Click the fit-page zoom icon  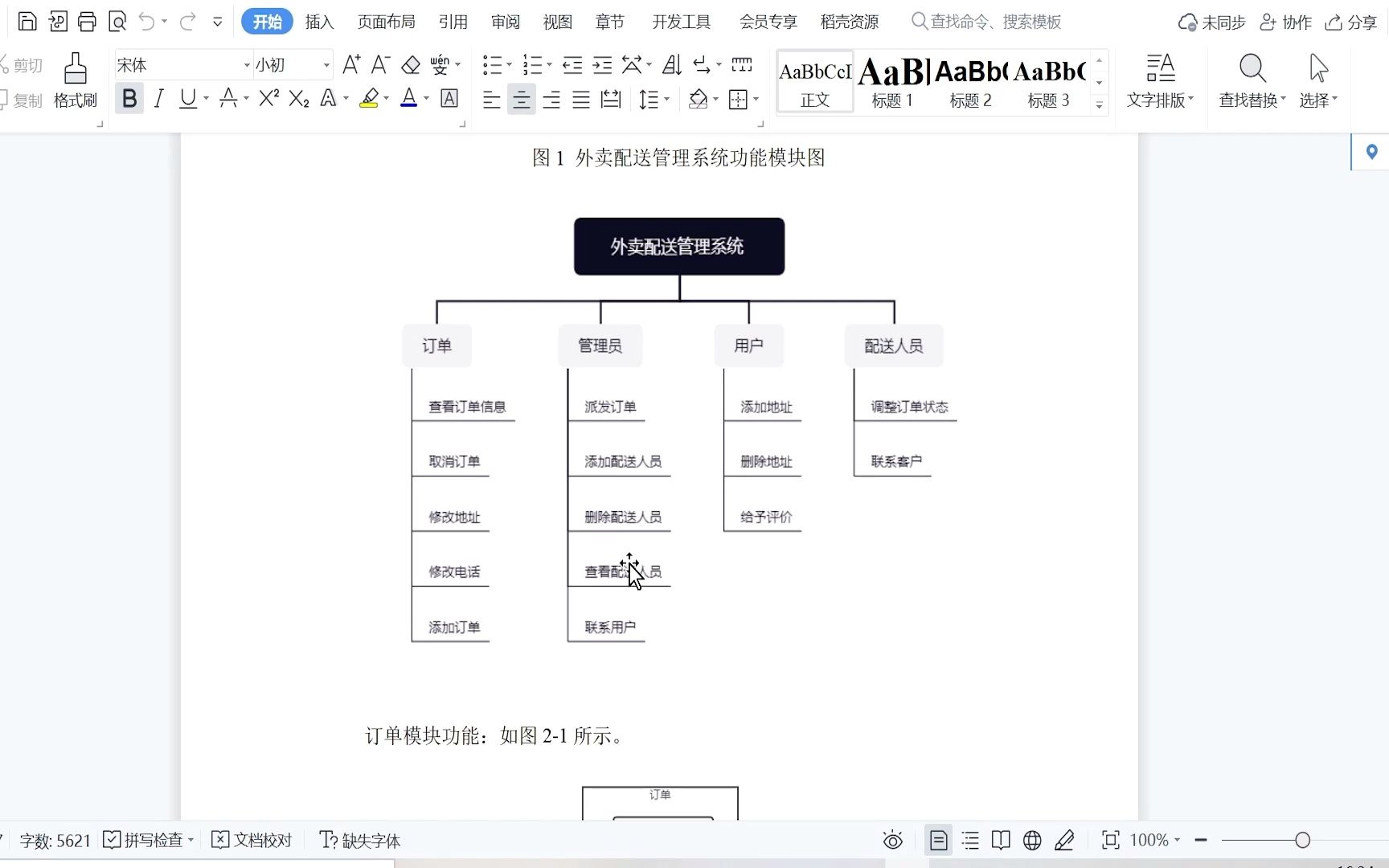point(1110,841)
